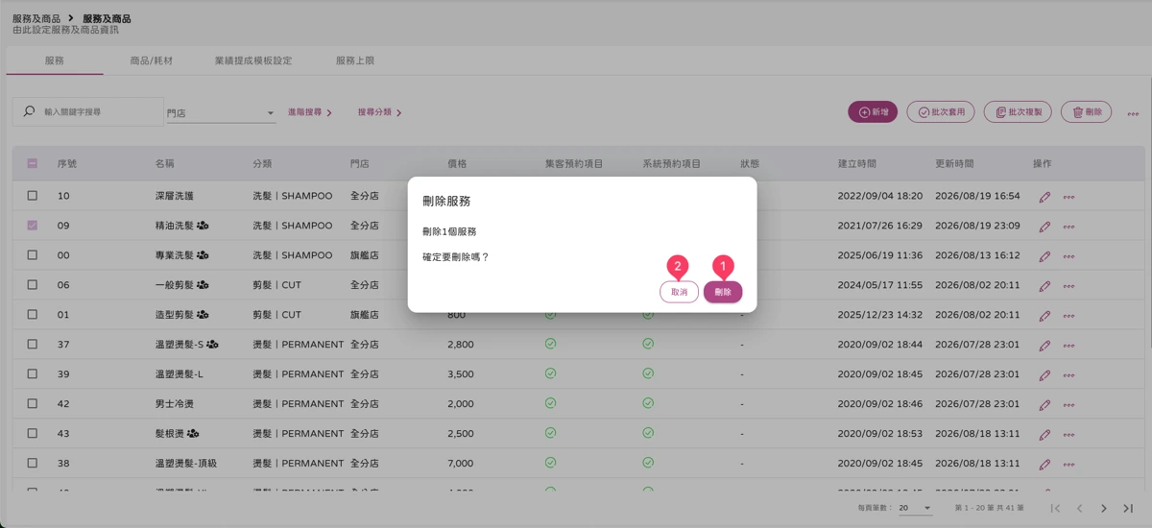Check the row 42 男士冷燙 checkbox
Viewport: 1152px width, 528px height.
click(x=33, y=403)
